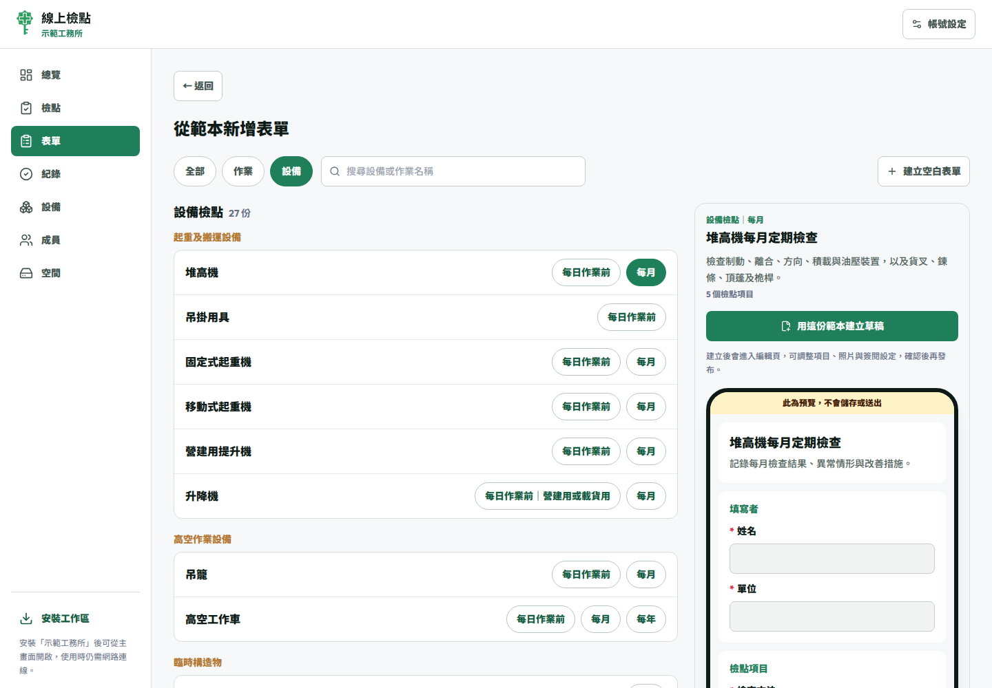Image resolution: width=992 pixels, height=688 pixels.
Task: Click the 單位 input field in preview
Action: point(832,616)
